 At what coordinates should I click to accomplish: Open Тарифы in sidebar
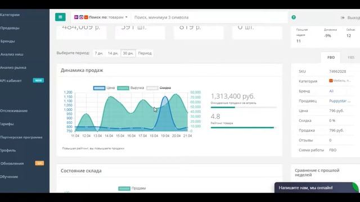pyautogui.click(x=7, y=124)
